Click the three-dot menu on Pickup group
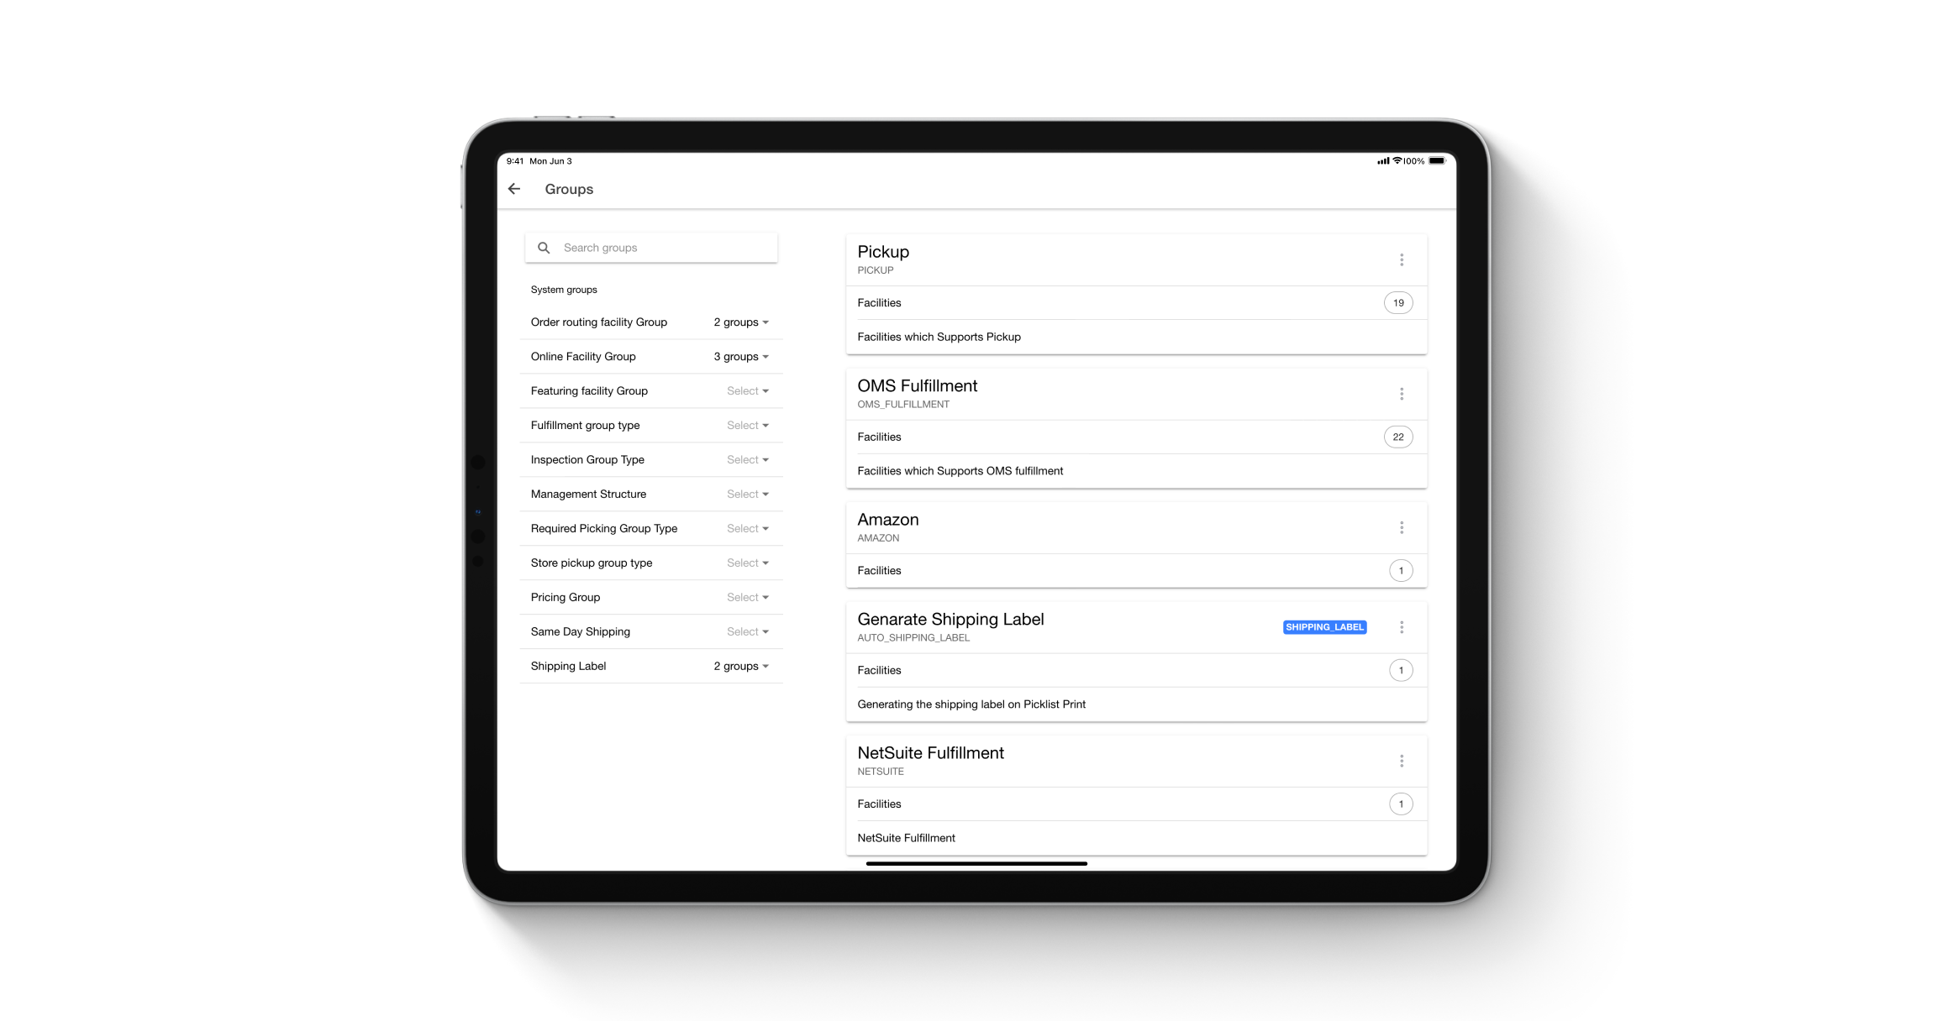Viewport: 1952px width, 1021px height. [x=1402, y=259]
